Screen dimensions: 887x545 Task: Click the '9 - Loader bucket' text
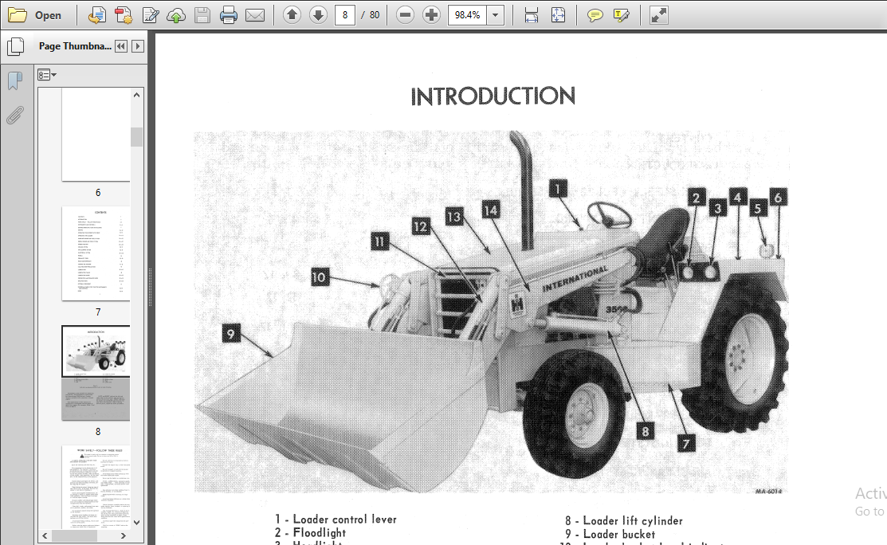click(610, 535)
